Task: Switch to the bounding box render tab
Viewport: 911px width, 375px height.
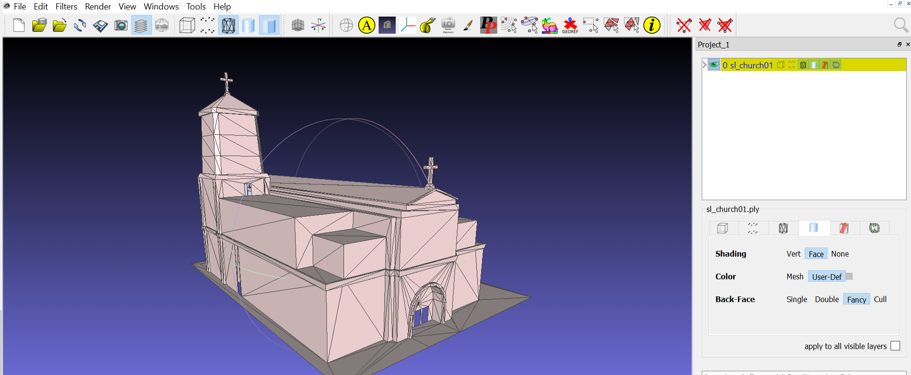Action: click(723, 228)
